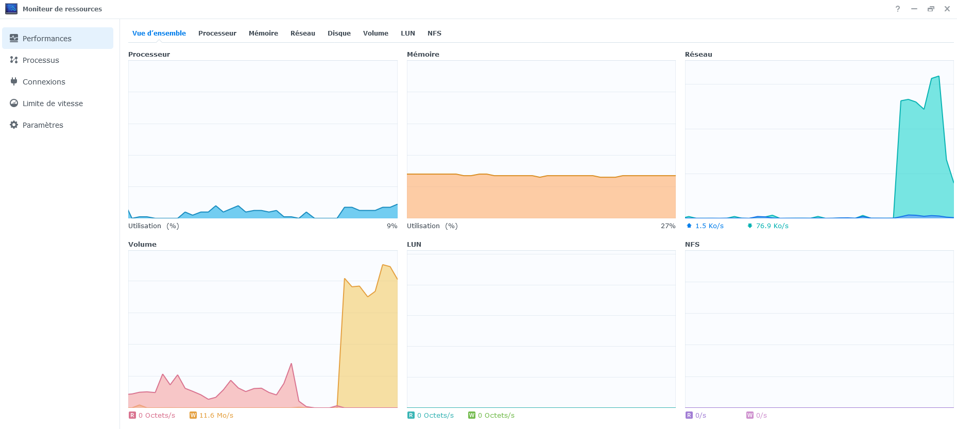This screenshot has width=957, height=429.
Task: Open the NFS tab
Action: tap(434, 33)
